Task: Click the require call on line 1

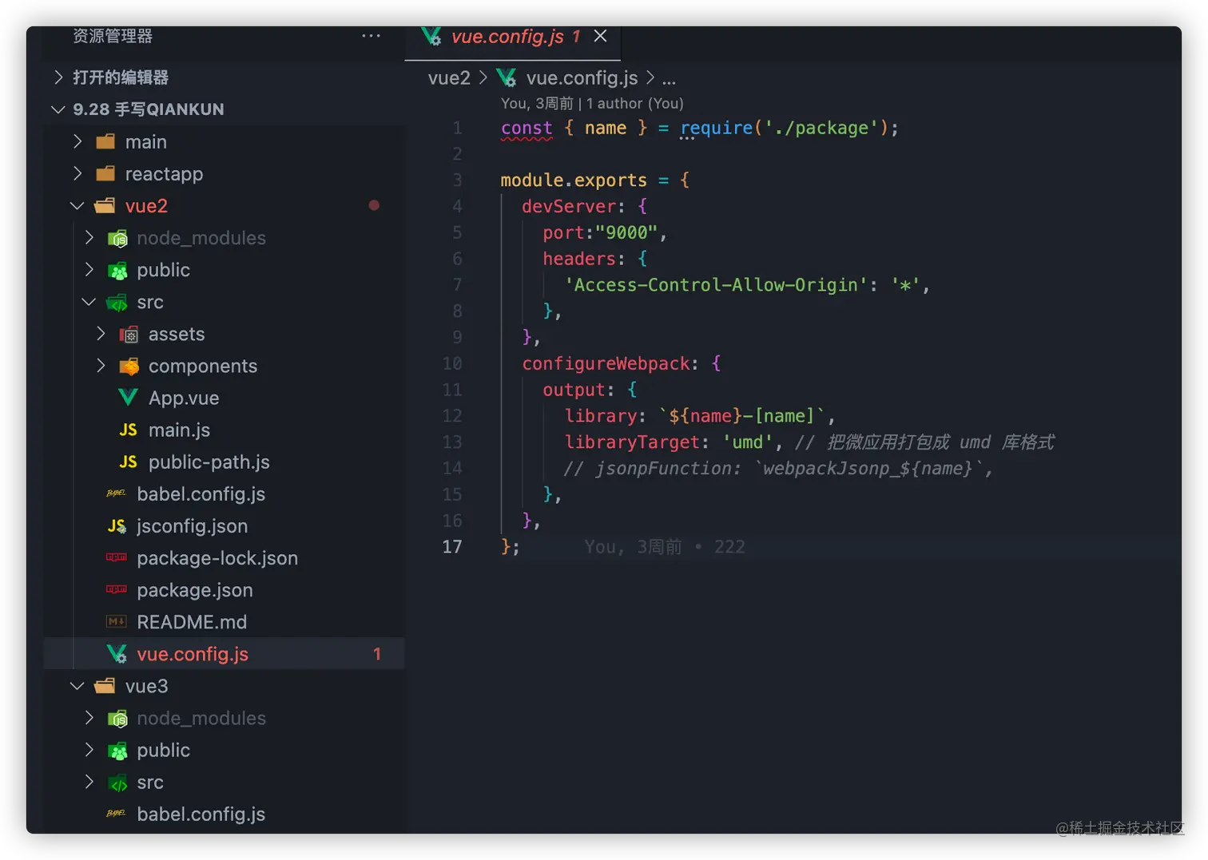Action: (717, 128)
